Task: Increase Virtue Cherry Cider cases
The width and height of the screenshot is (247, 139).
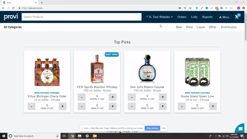Action: click(63, 106)
